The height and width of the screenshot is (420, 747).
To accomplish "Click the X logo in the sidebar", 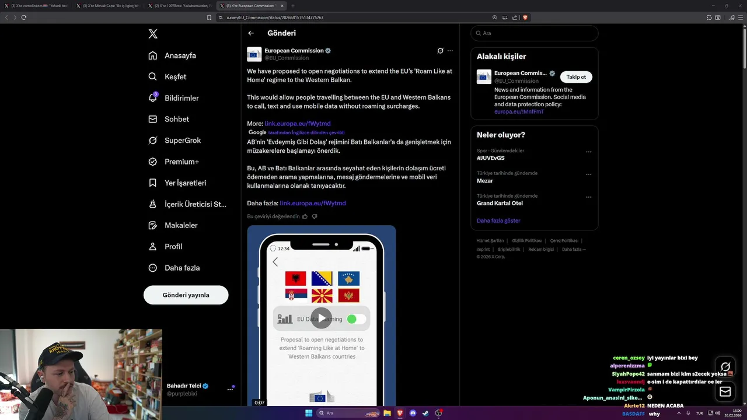I will coord(153,34).
